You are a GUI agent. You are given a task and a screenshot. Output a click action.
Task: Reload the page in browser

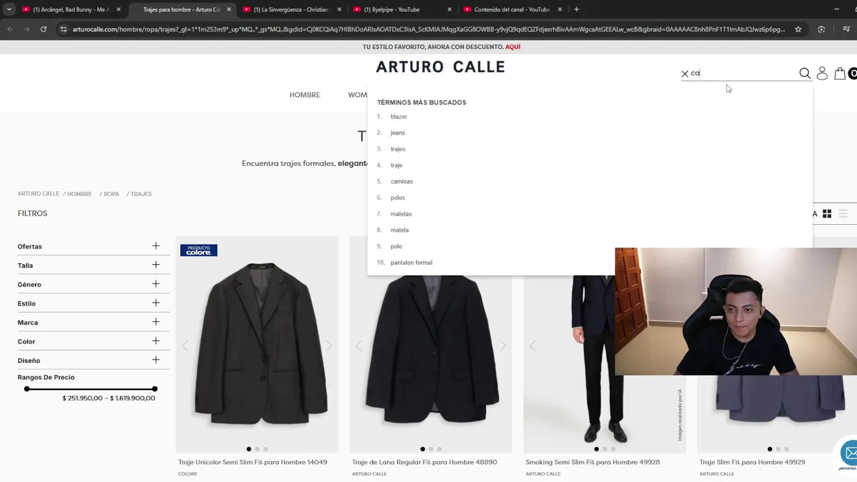click(44, 29)
